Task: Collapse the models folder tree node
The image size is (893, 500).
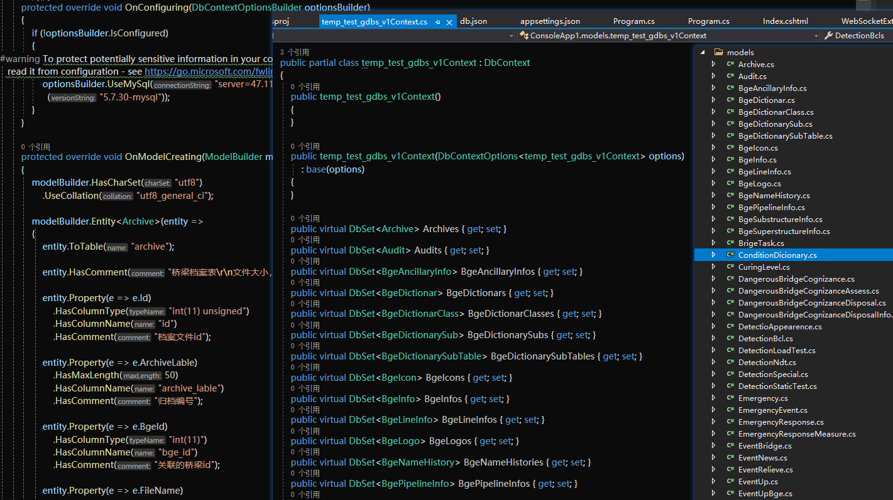Action: pyautogui.click(x=701, y=53)
